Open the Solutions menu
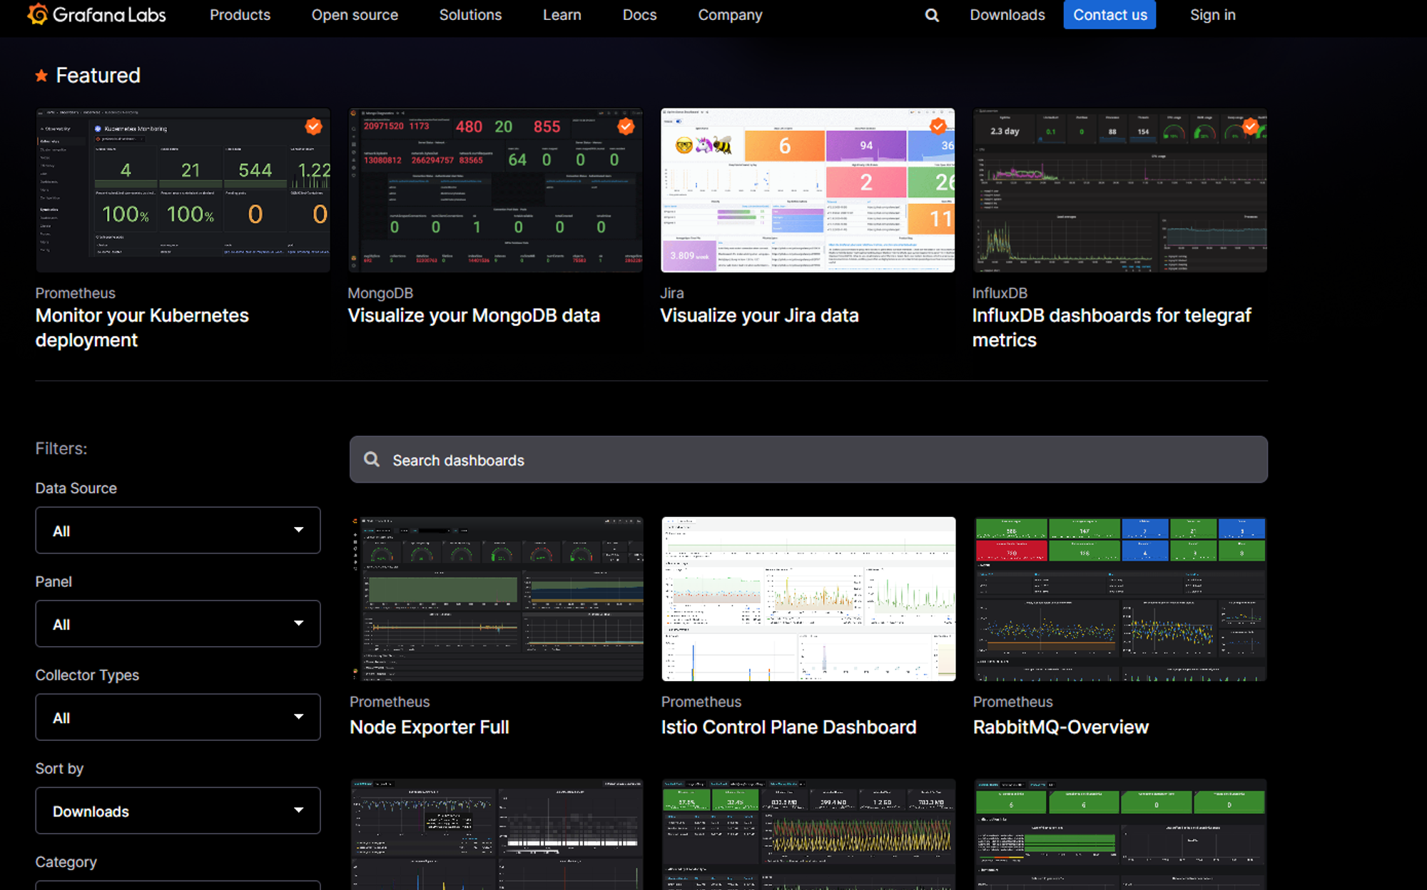 470,15
